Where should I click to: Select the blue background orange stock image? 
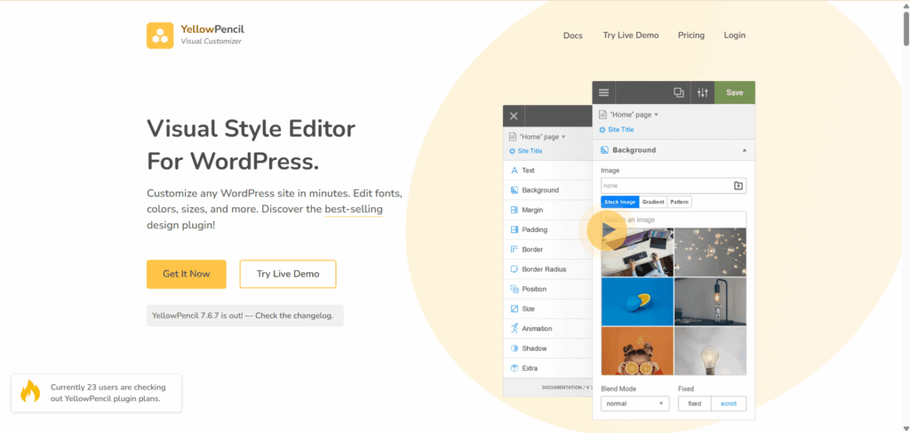tap(637, 301)
